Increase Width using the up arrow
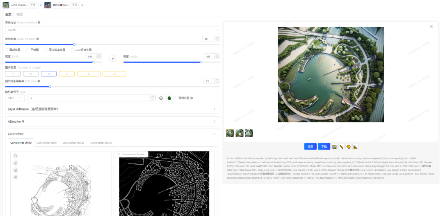This screenshot has width=443, height=216. (x=100, y=55)
